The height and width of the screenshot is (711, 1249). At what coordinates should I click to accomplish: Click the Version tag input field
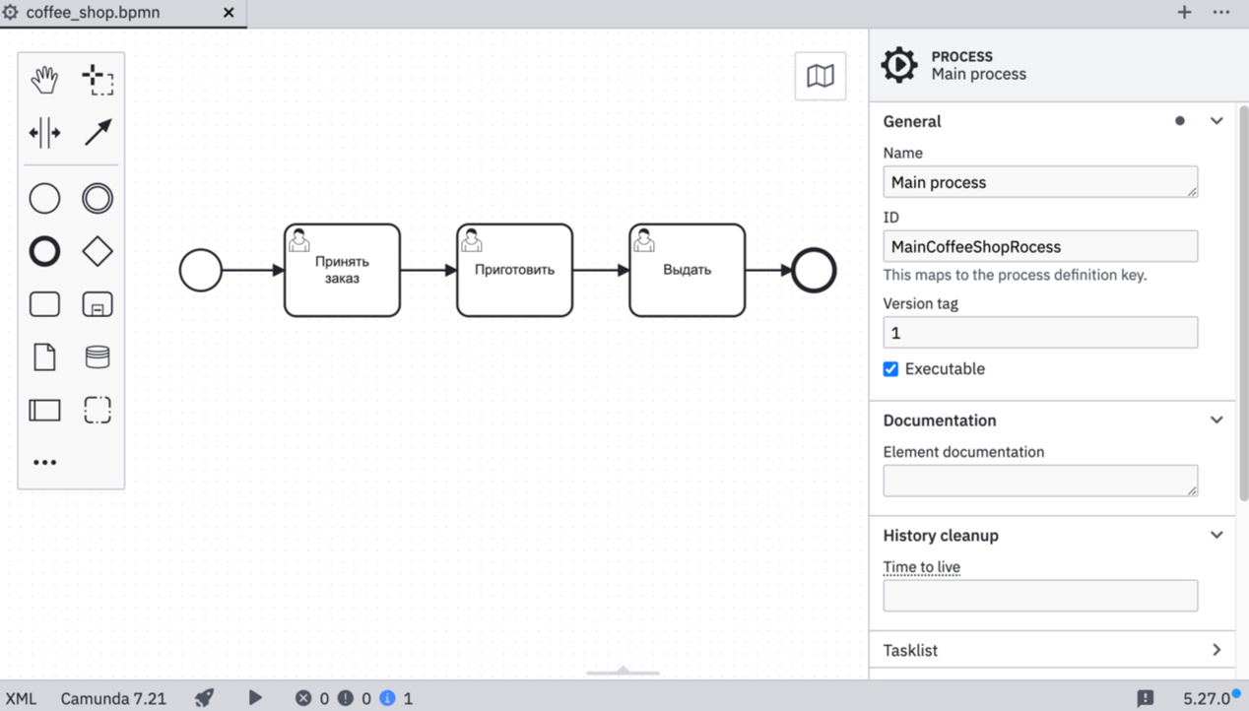(x=1040, y=332)
